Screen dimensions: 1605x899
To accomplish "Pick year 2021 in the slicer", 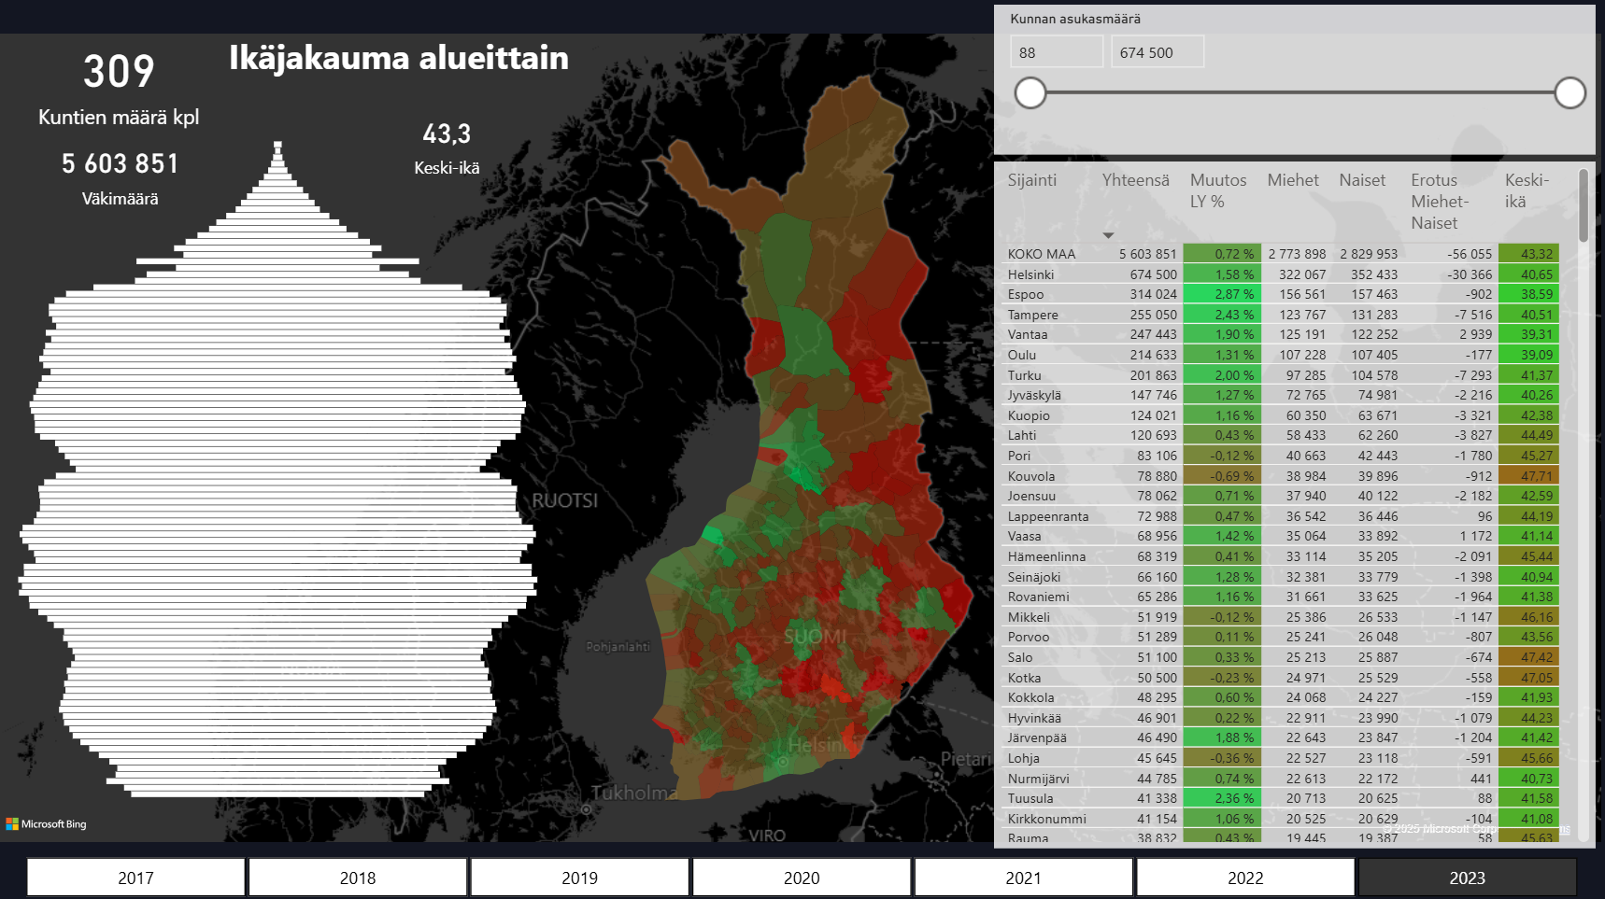I will pyautogui.click(x=1023, y=878).
